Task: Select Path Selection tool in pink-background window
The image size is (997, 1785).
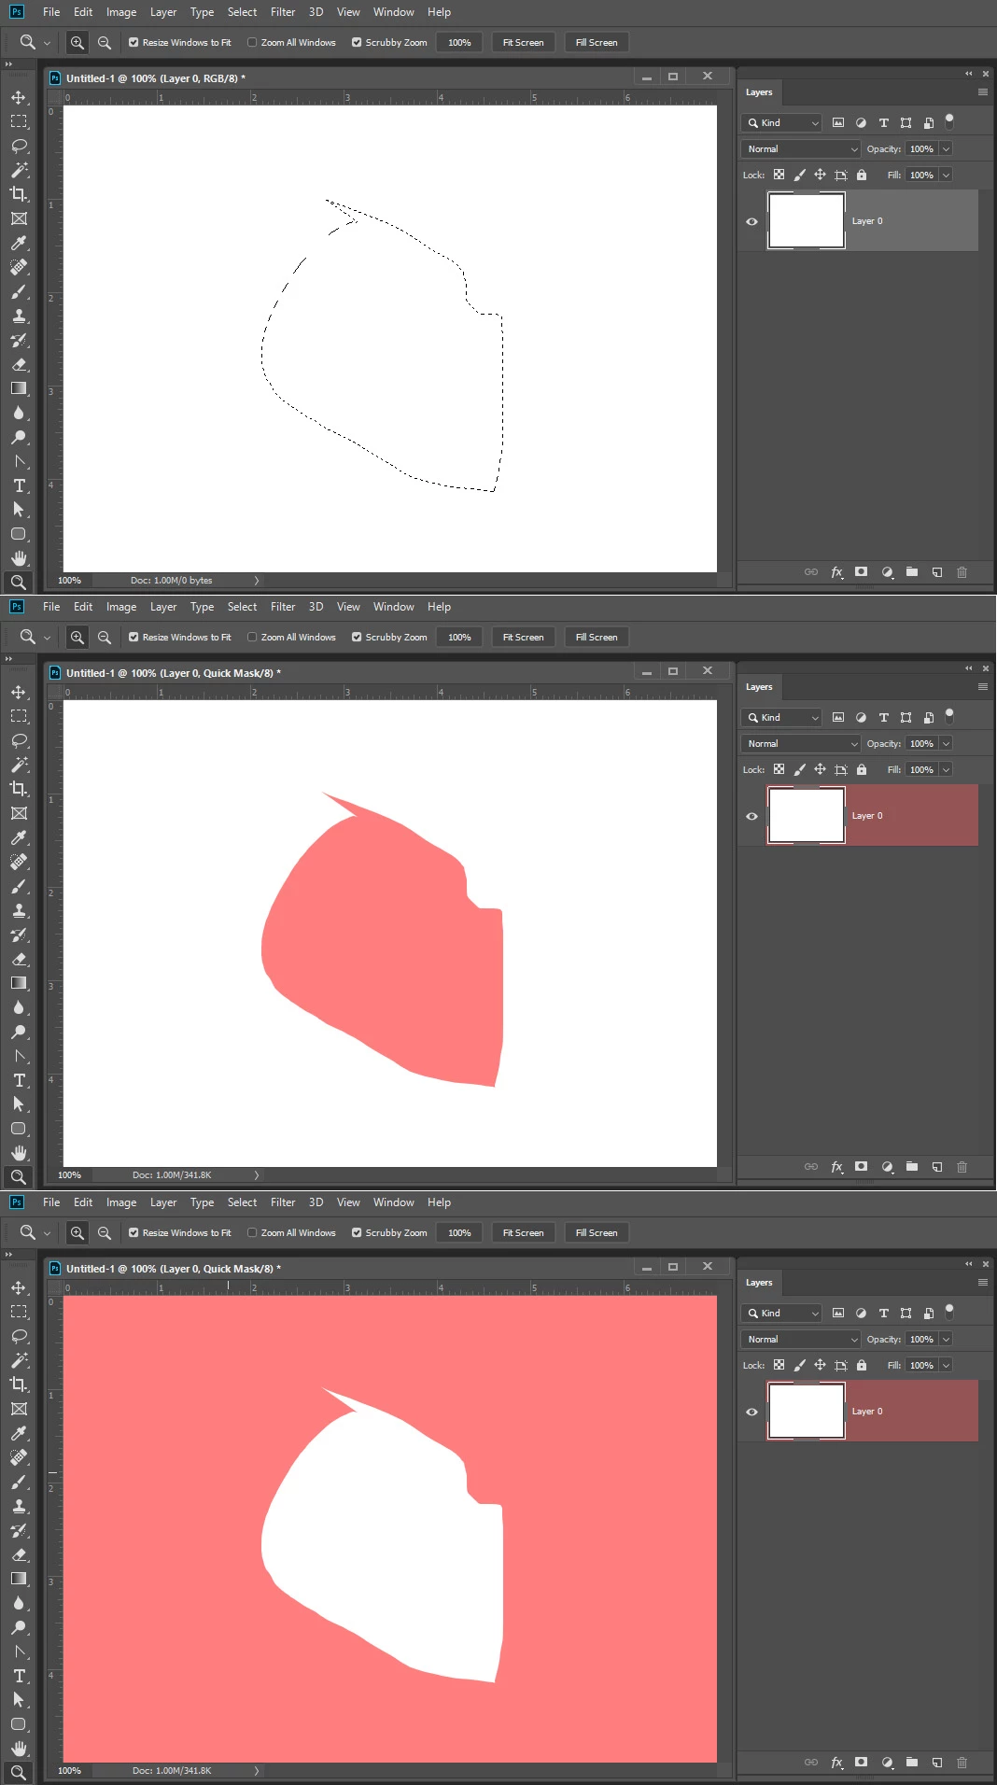Action: coord(19,1700)
